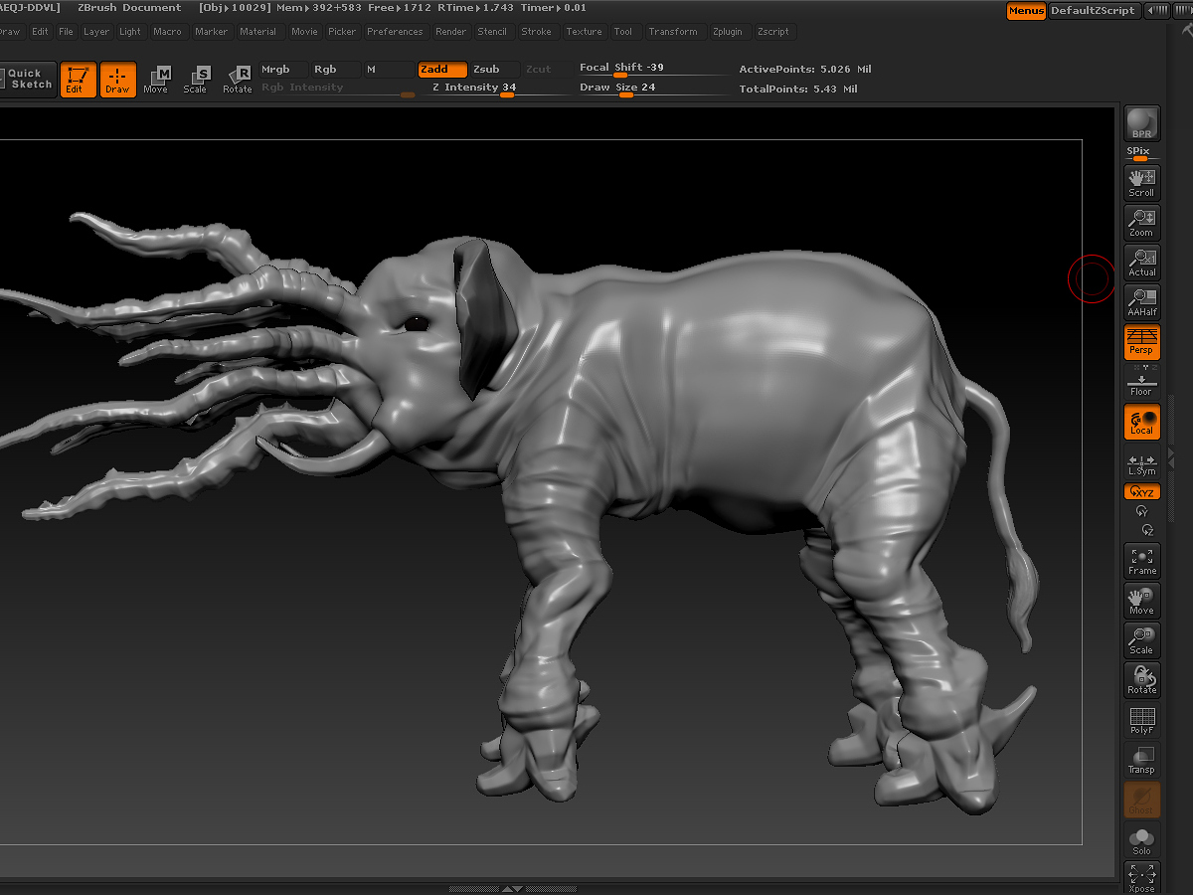Activate top-shelf Rotate mode
The height and width of the screenshot is (895, 1193).
pos(238,80)
